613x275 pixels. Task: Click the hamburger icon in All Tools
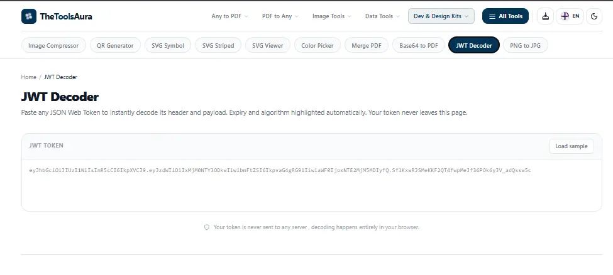coord(492,16)
